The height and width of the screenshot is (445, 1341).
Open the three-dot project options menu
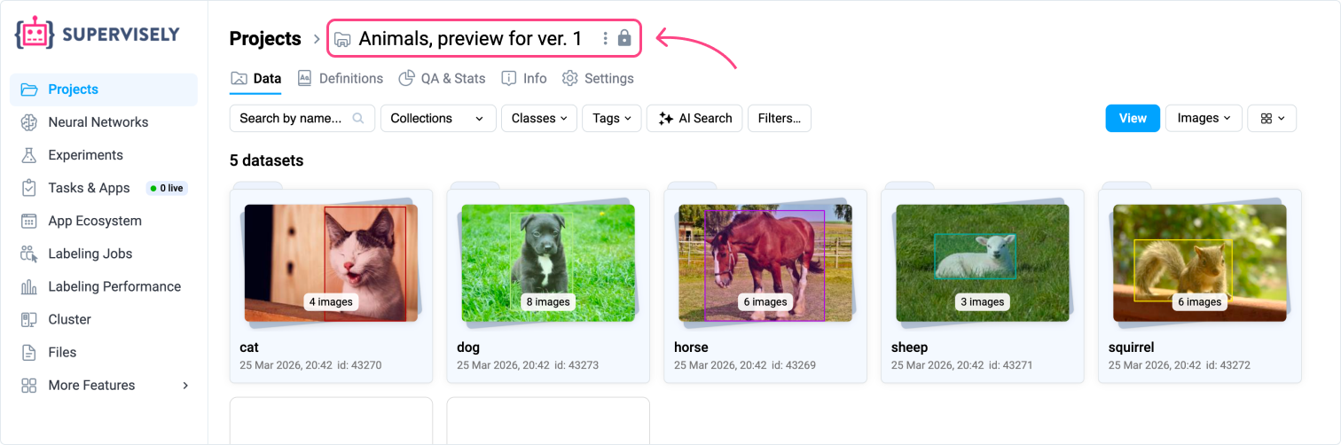click(x=605, y=38)
